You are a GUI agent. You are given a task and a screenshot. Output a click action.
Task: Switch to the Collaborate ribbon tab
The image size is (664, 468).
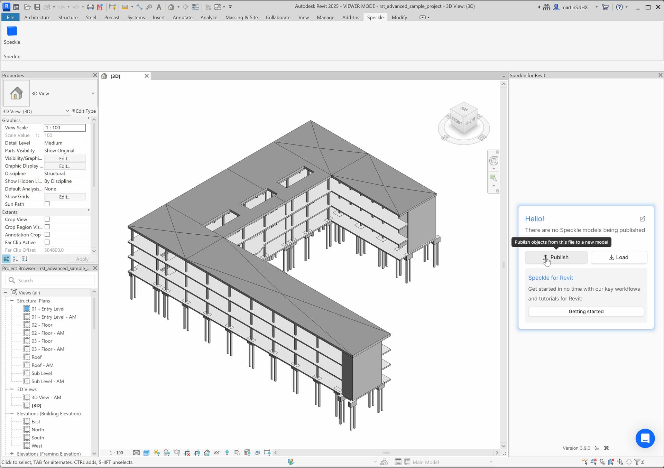coord(278,17)
